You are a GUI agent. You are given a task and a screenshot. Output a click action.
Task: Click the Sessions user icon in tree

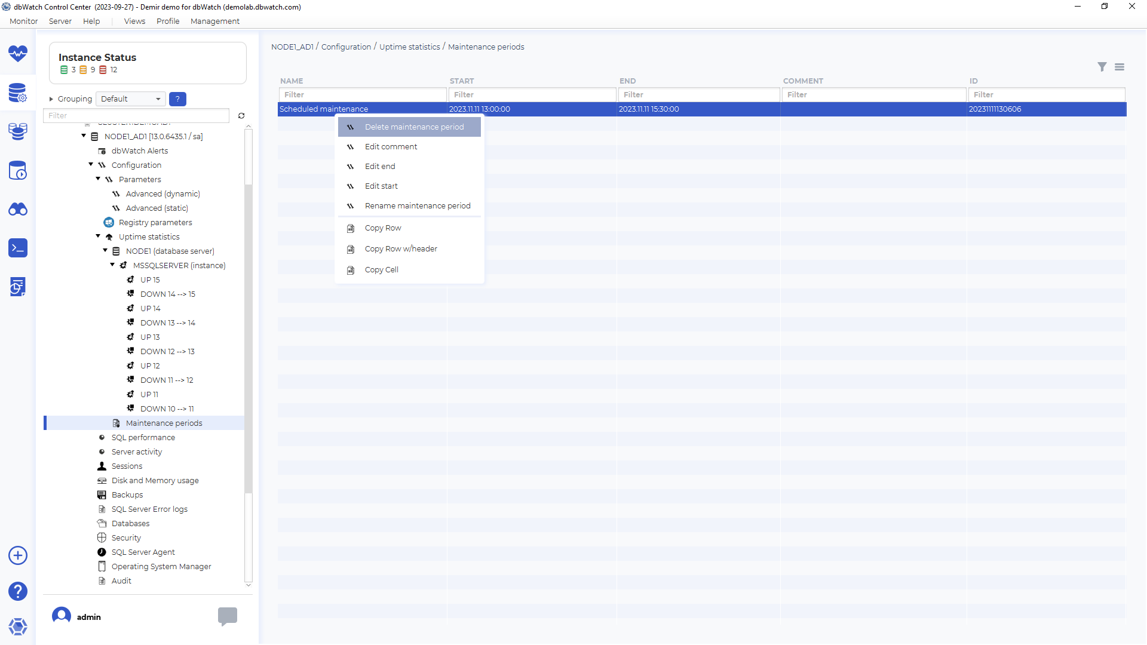point(102,466)
